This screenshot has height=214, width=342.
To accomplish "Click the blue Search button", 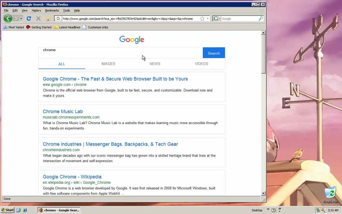I will click(214, 53).
